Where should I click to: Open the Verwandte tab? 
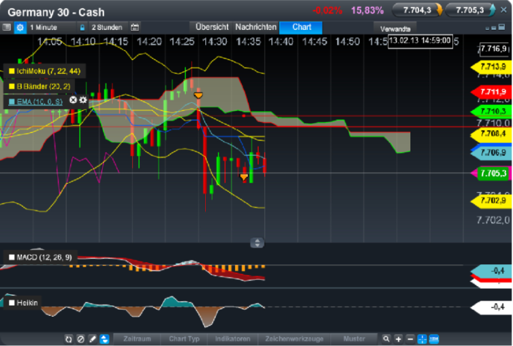[x=395, y=29]
